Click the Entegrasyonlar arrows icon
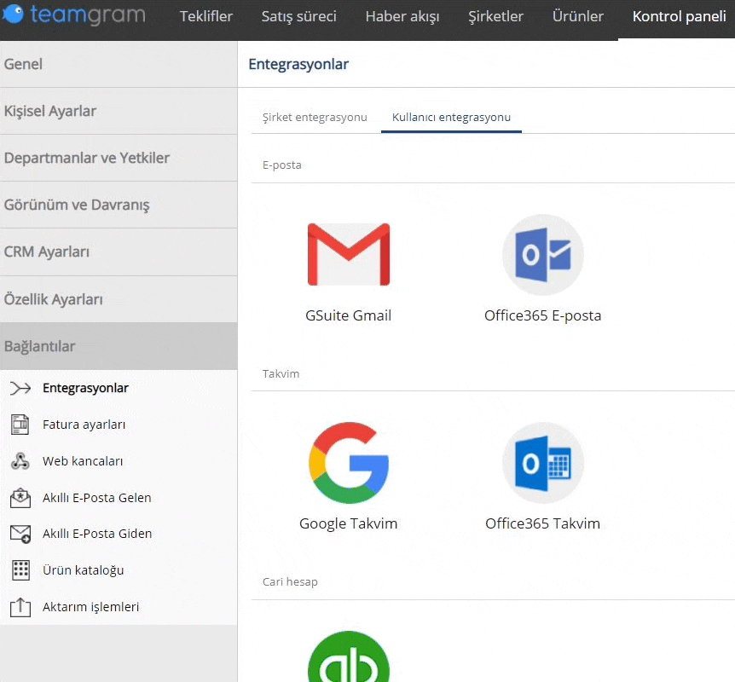Viewport: 735px width, 682px height. click(20, 388)
